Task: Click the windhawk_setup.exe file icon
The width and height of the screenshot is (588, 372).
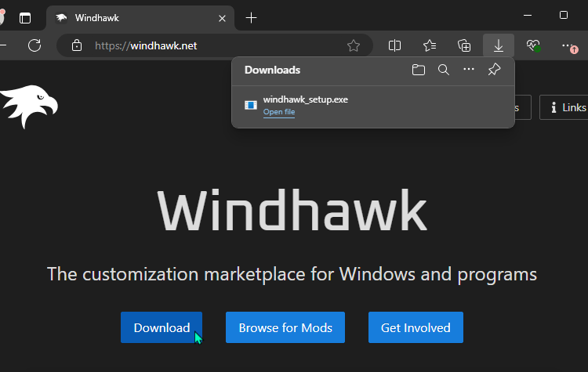Action: pyautogui.click(x=251, y=105)
